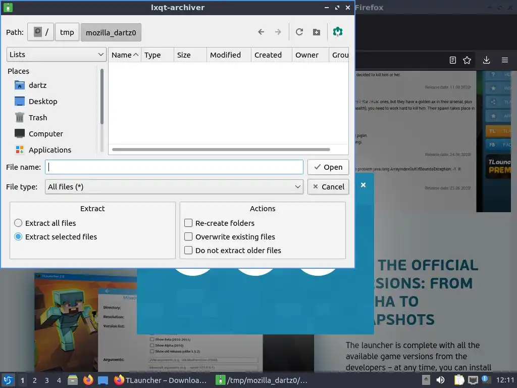Open the Lists side pane dropdown
517x388 pixels.
click(57, 55)
